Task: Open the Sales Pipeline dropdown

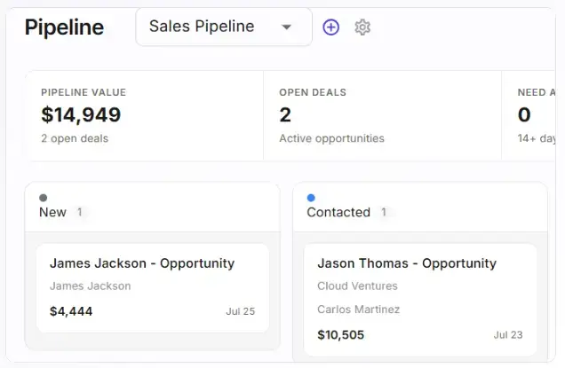Action: coord(224,27)
